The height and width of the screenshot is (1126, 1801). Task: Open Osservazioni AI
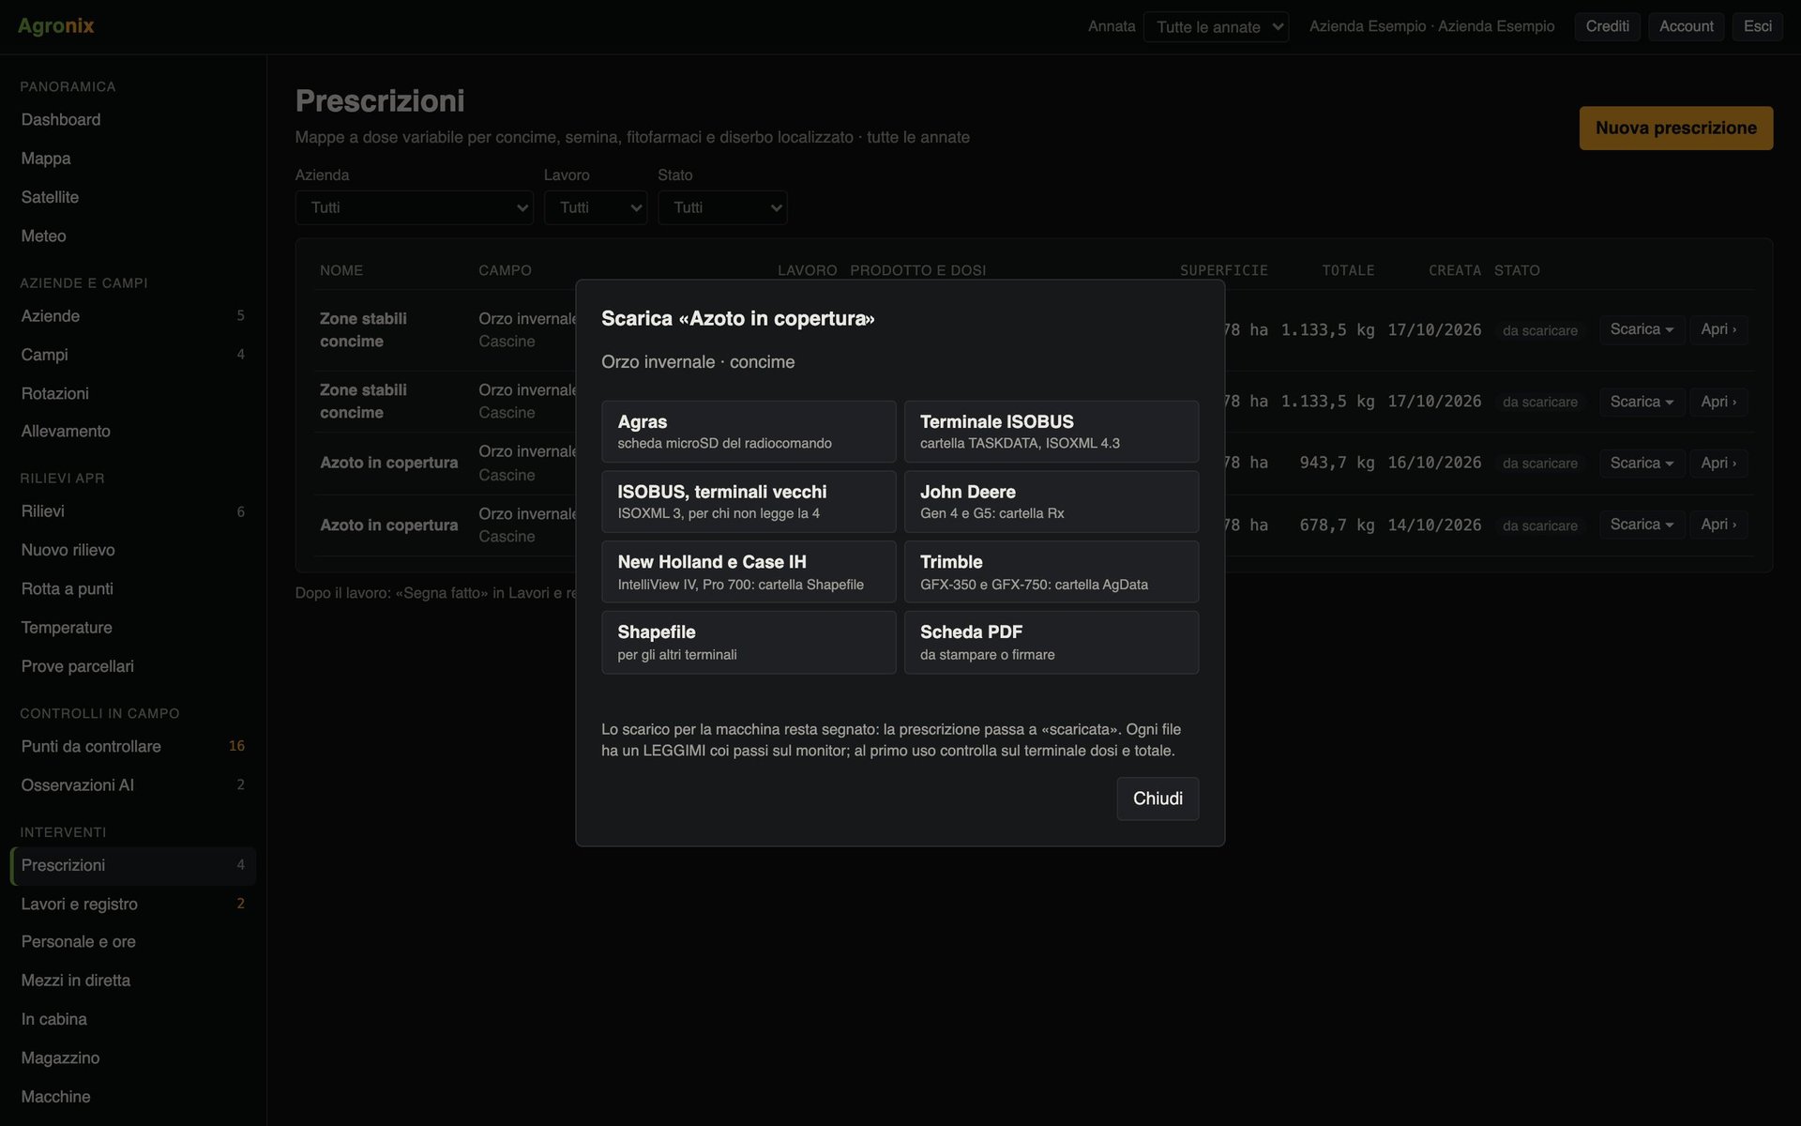pos(132,785)
